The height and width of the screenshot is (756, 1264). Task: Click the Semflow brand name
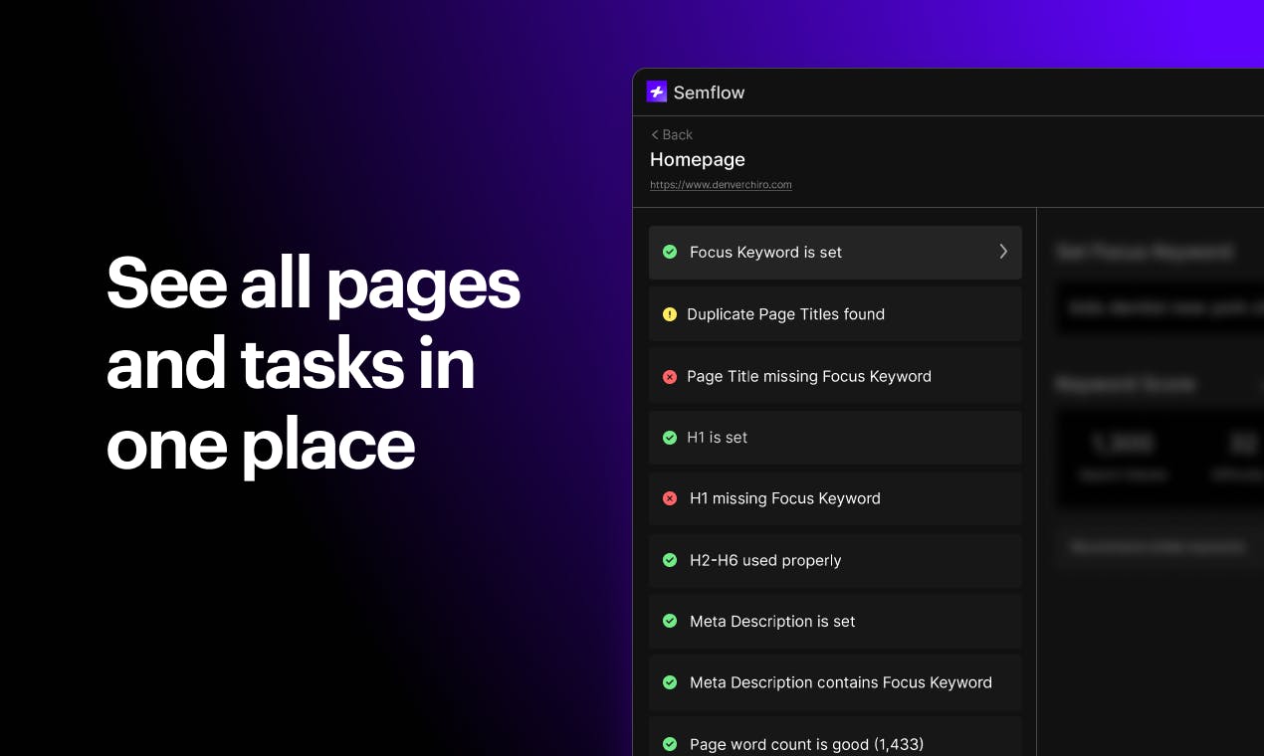[x=709, y=93]
